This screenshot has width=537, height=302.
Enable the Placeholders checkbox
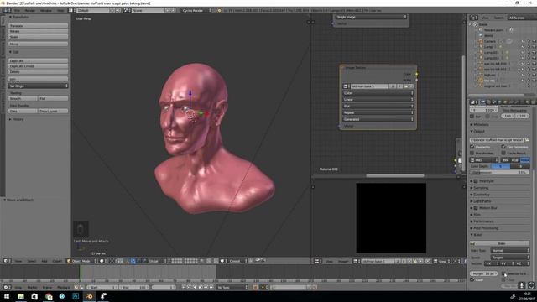point(472,153)
